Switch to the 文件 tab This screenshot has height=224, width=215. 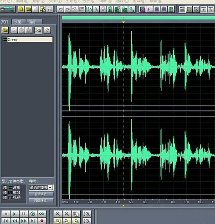point(5,22)
